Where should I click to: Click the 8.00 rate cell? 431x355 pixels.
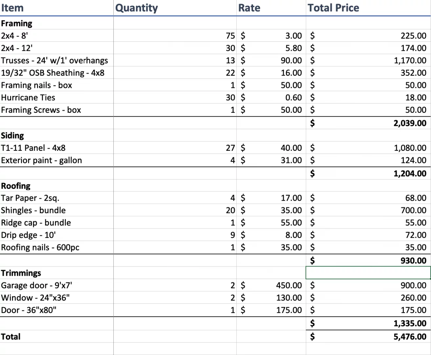pos(271,235)
